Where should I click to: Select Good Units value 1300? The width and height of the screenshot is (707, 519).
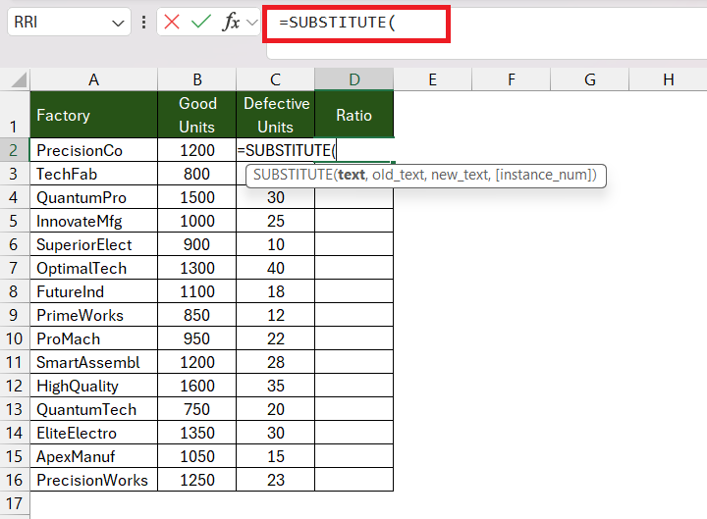pos(197,268)
